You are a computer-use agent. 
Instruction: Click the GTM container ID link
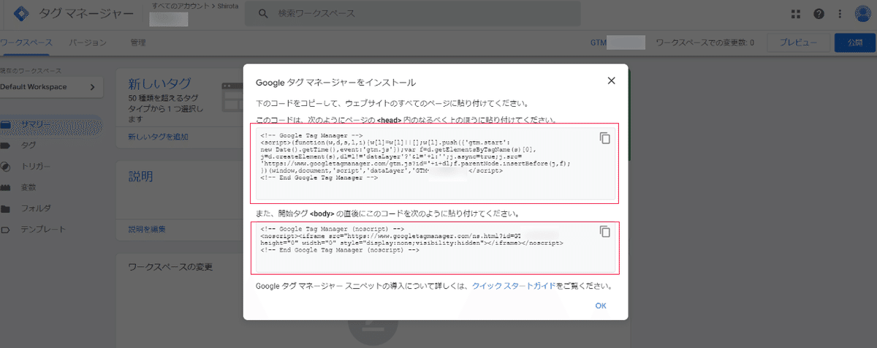tap(618, 43)
